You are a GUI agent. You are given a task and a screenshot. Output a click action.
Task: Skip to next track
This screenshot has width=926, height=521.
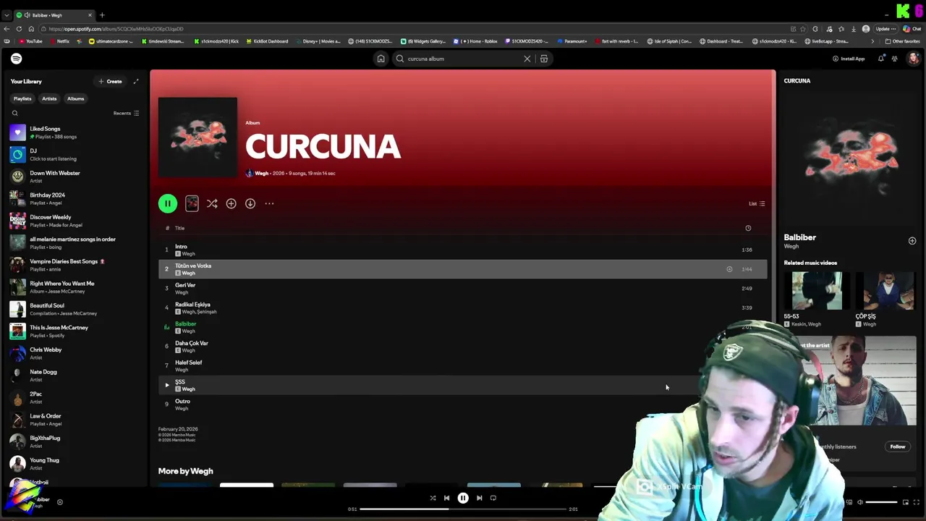[479, 498]
